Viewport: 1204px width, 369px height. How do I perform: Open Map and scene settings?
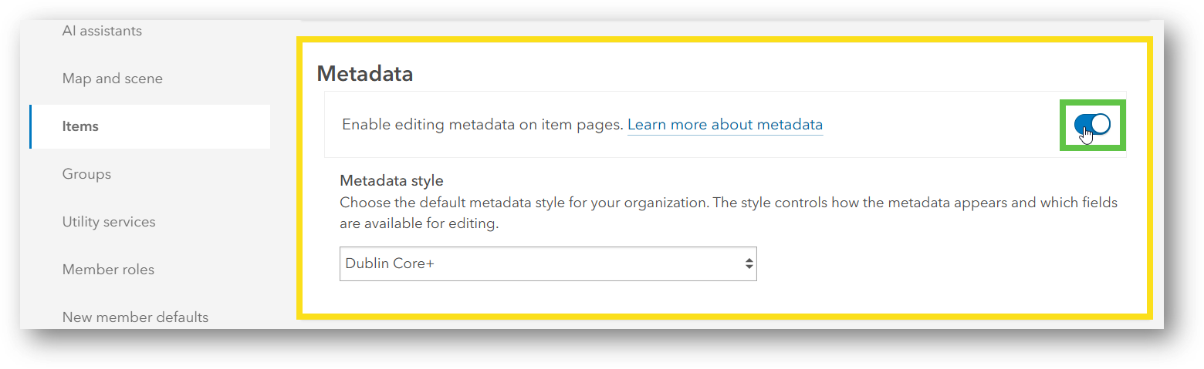[112, 79]
